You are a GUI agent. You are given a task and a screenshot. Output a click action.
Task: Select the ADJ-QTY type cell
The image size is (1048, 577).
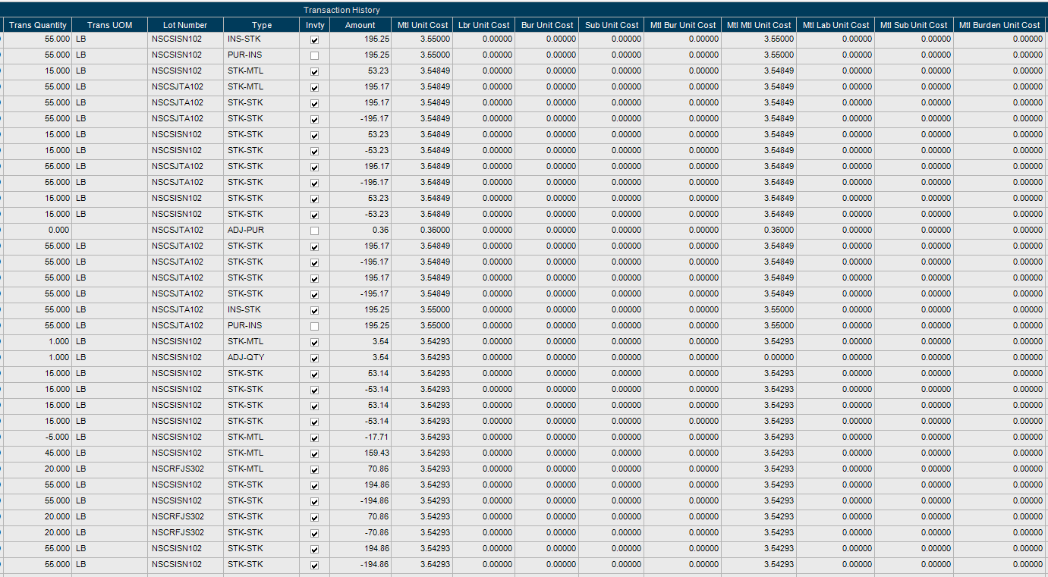click(262, 358)
